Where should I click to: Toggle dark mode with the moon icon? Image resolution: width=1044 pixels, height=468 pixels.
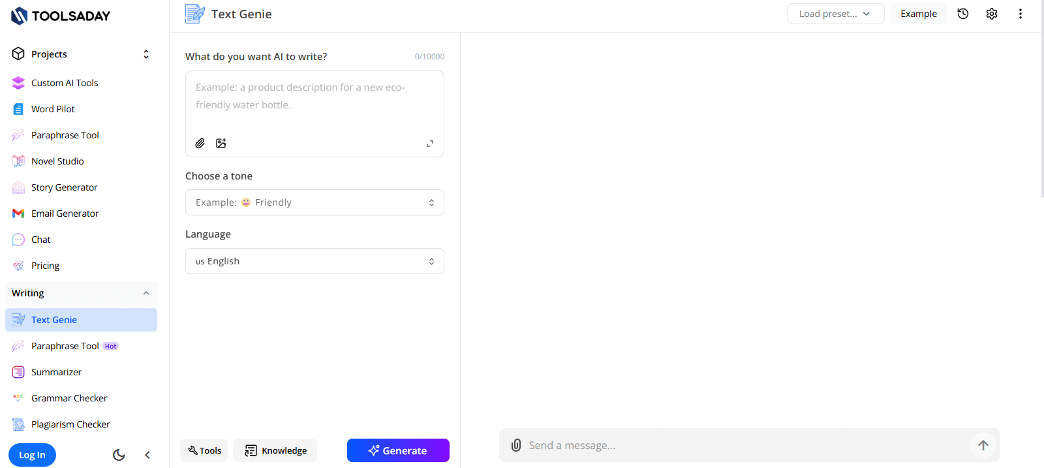point(119,455)
